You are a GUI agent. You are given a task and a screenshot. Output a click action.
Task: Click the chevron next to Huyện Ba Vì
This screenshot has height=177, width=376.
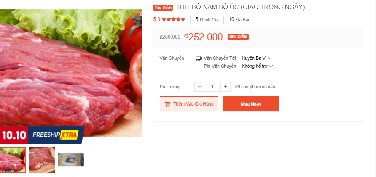point(270,58)
